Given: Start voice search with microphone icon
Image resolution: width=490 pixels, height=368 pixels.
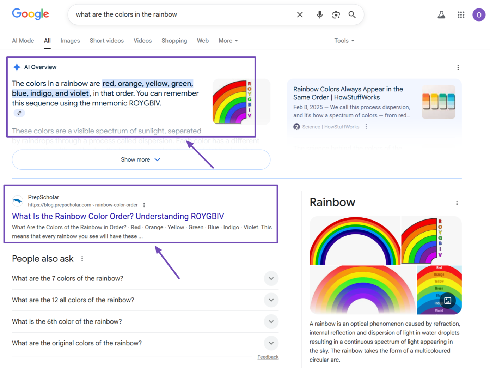Looking at the screenshot, I should click(319, 14).
